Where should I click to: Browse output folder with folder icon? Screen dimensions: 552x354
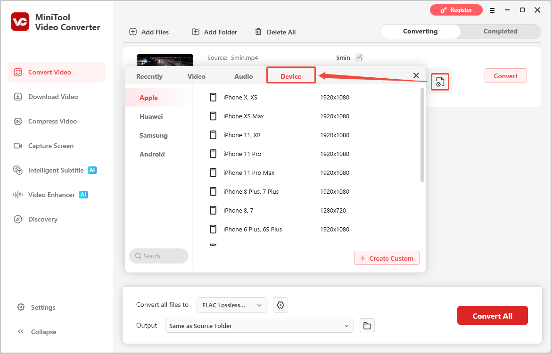(x=367, y=326)
